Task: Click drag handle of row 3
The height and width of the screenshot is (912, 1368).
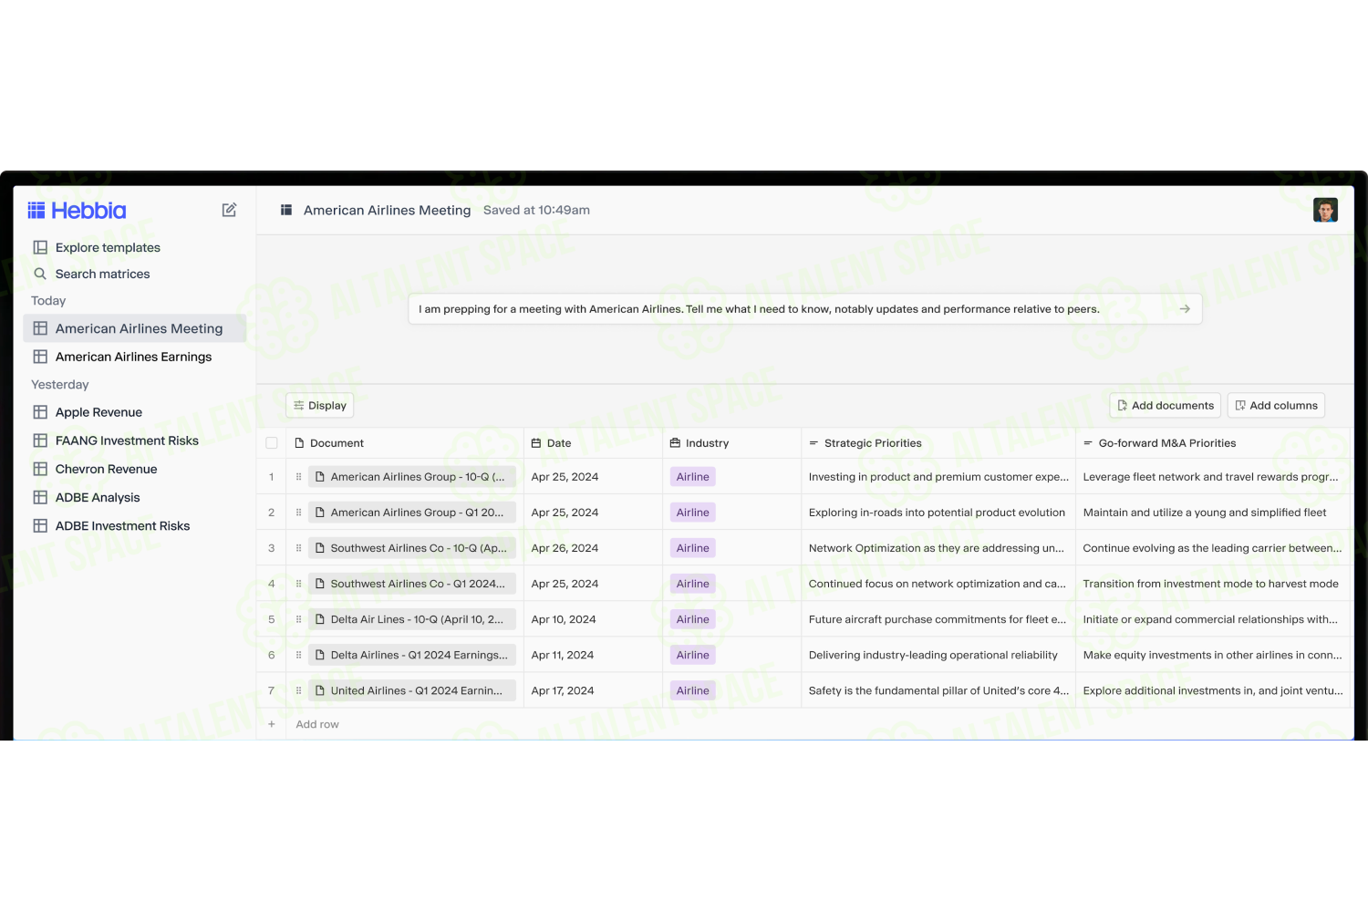Action: [x=298, y=548]
